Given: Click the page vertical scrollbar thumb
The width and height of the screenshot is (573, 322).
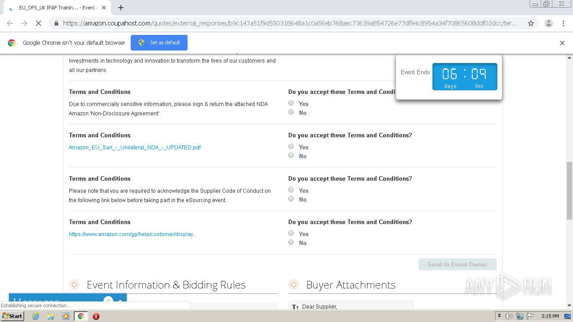Looking at the screenshot, I should point(569,191).
